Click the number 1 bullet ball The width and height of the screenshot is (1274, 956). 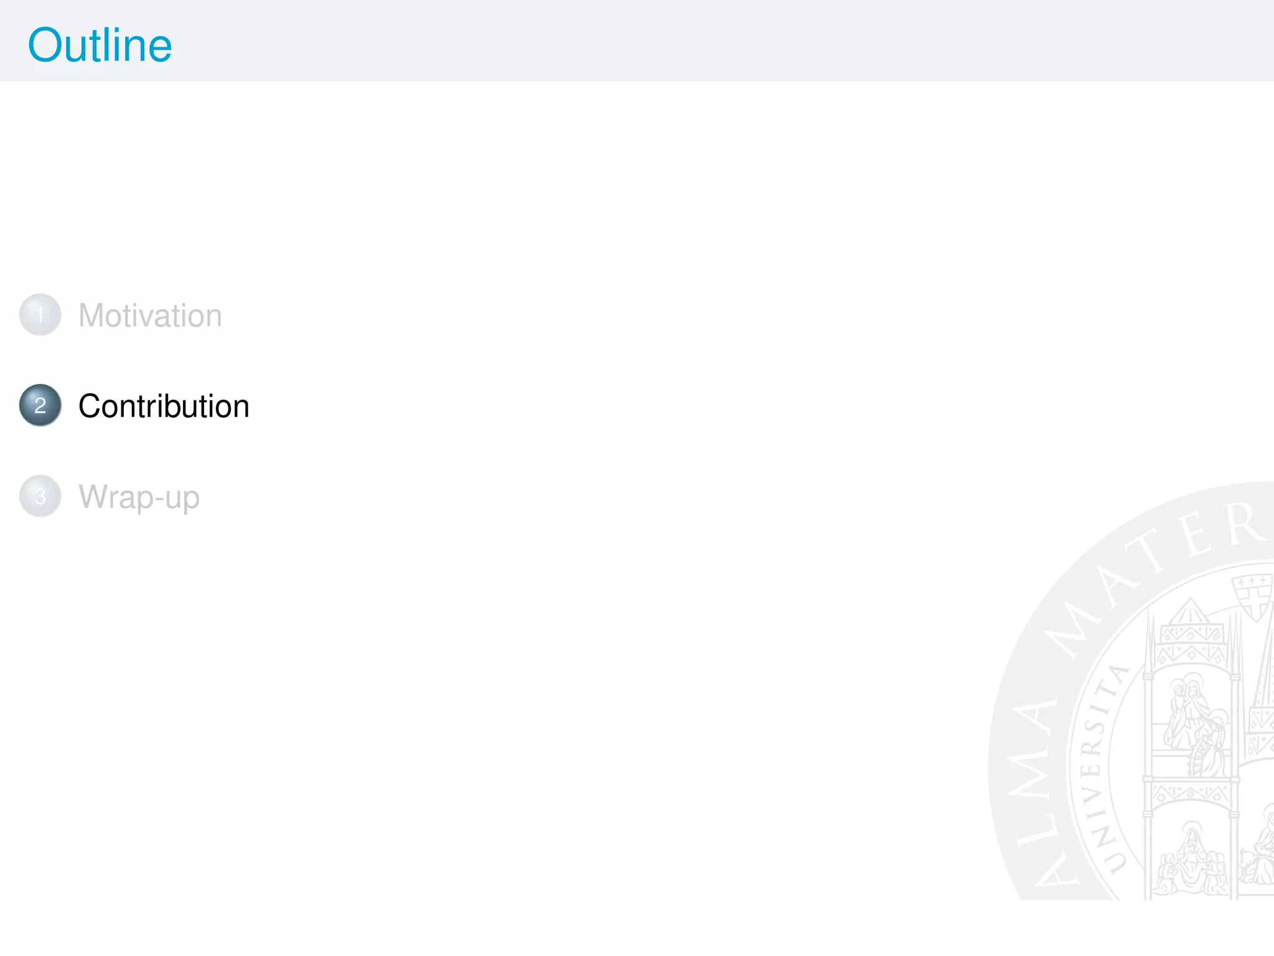(x=40, y=315)
